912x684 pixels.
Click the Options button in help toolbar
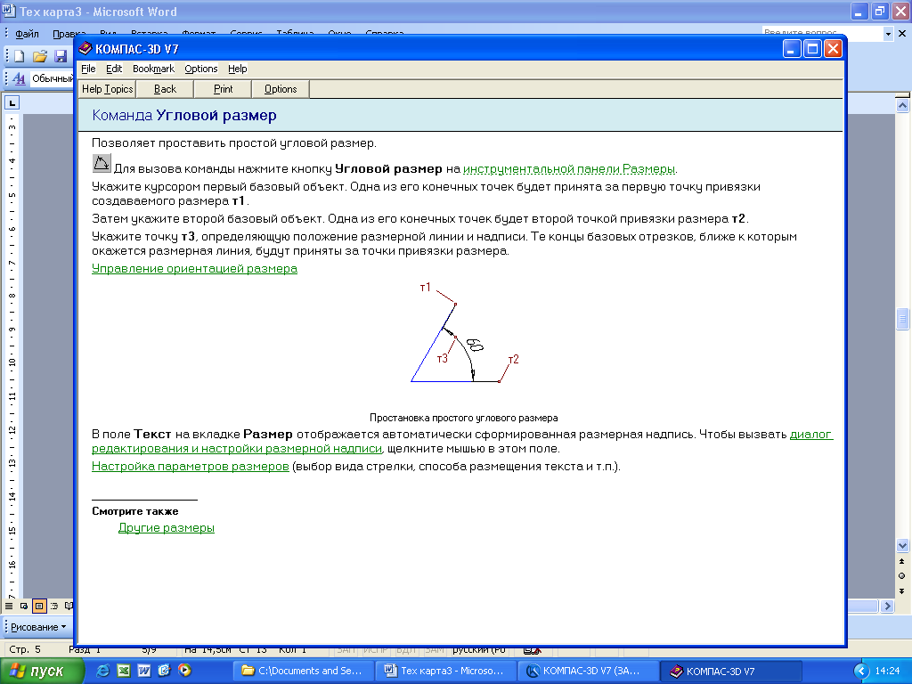coord(281,89)
